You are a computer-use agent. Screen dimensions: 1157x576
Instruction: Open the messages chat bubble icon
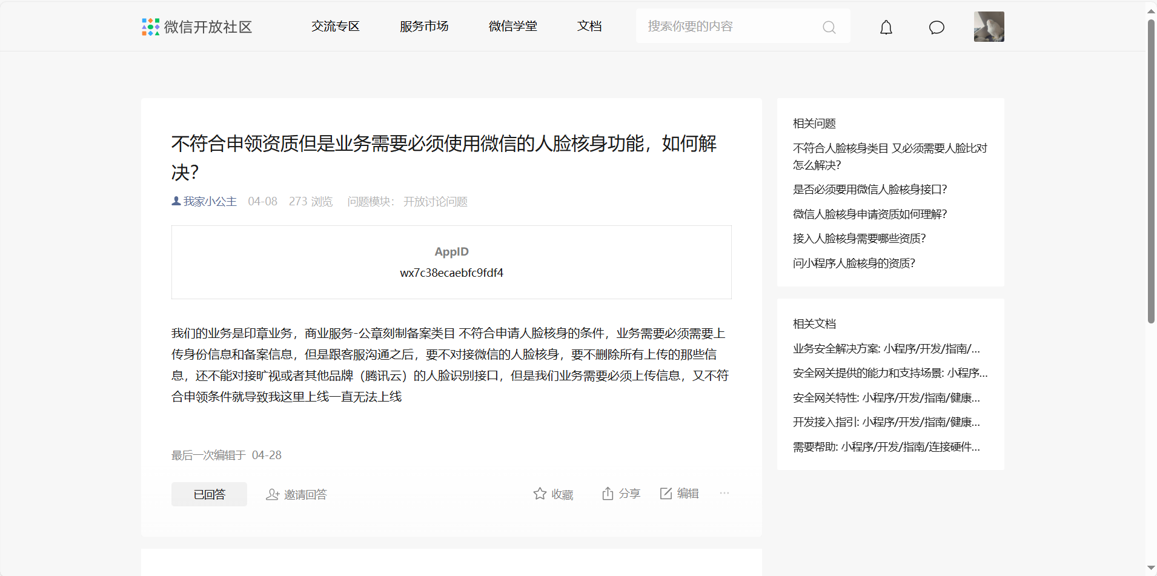937,27
